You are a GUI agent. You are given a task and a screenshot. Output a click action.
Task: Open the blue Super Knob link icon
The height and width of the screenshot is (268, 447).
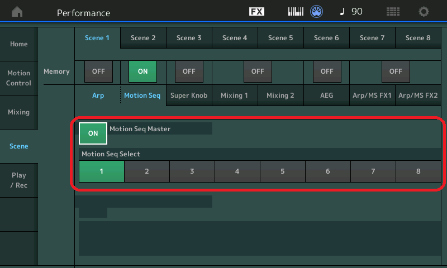click(x=317, y=12)
